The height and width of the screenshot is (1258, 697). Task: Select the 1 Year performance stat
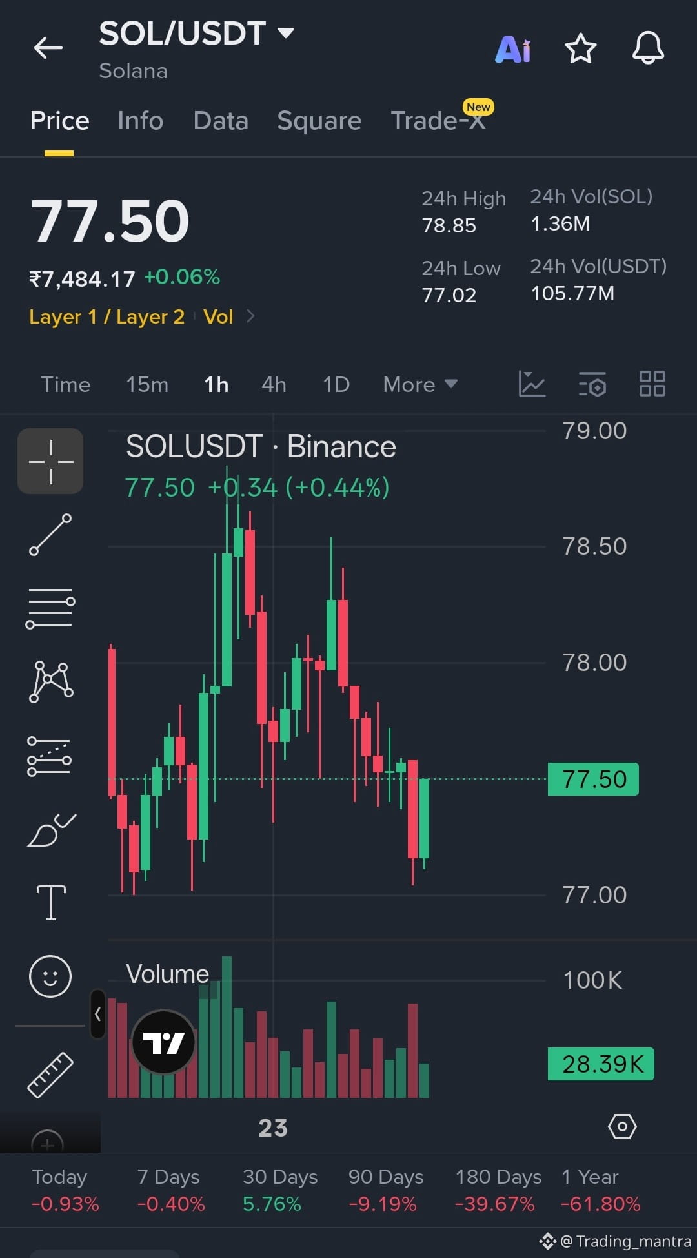[x=600, y=1190]
